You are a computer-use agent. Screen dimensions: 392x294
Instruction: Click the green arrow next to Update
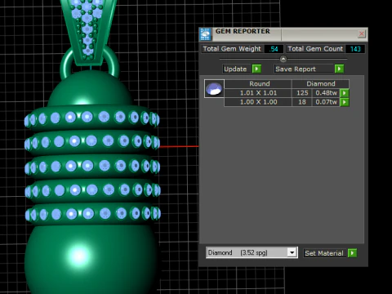(256, 69)
